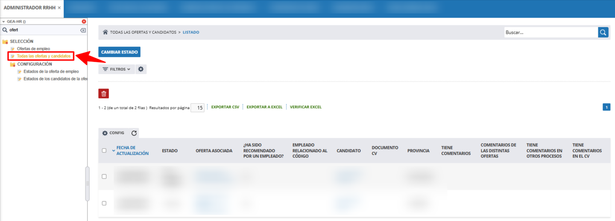615x221 pixels.
Task: Open the ADMINISTRADOR RRHH tab
Action: click(29, 8)
